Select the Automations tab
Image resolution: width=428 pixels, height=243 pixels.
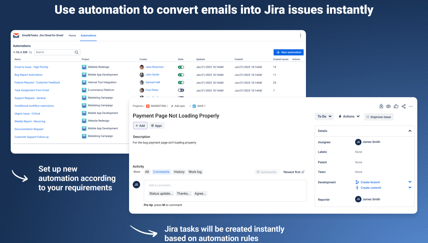88,35
